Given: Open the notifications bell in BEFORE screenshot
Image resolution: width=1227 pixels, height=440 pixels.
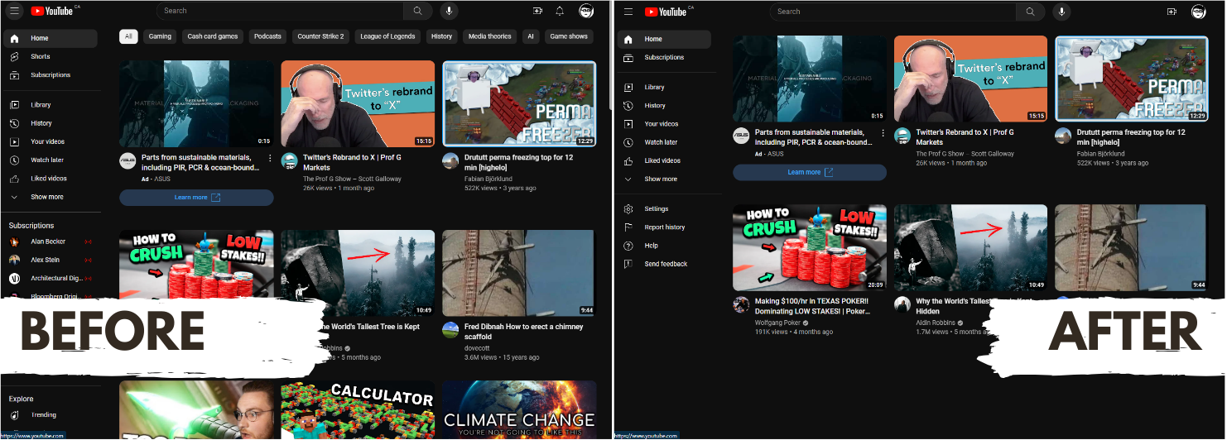Looking at the screenshot, I should point(561,11).
